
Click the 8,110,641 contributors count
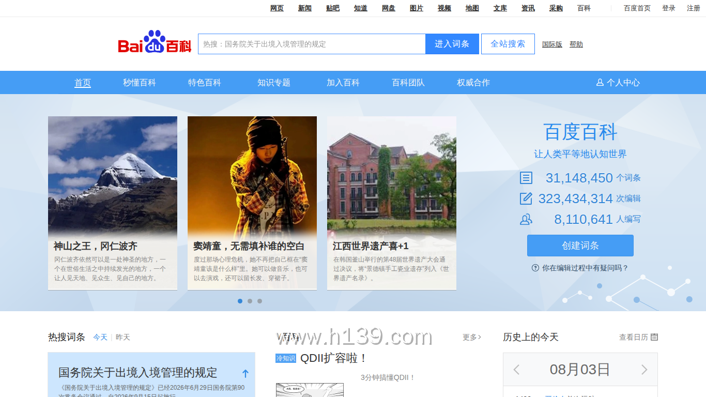(584, 219)
